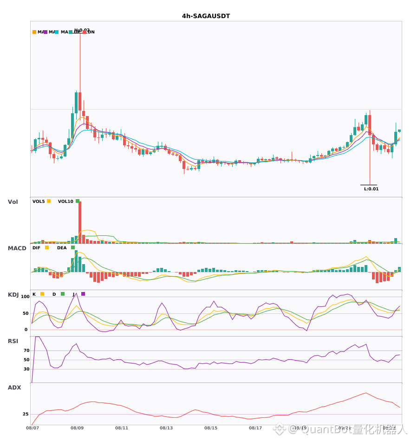Viewport: 411px width, 441px height.
Task: Click the 08/17 date label
Action: point(255,428)
